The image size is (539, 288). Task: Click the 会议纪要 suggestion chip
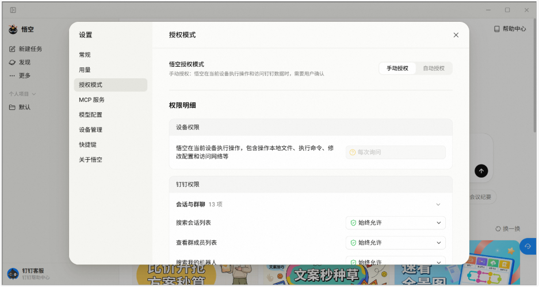tap(482, 197)
